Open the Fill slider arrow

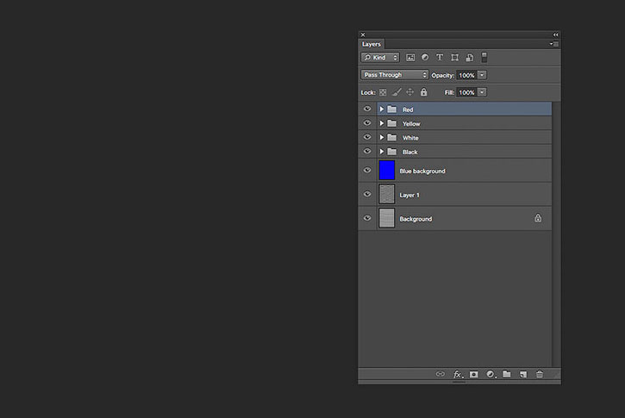click(482, 92)
